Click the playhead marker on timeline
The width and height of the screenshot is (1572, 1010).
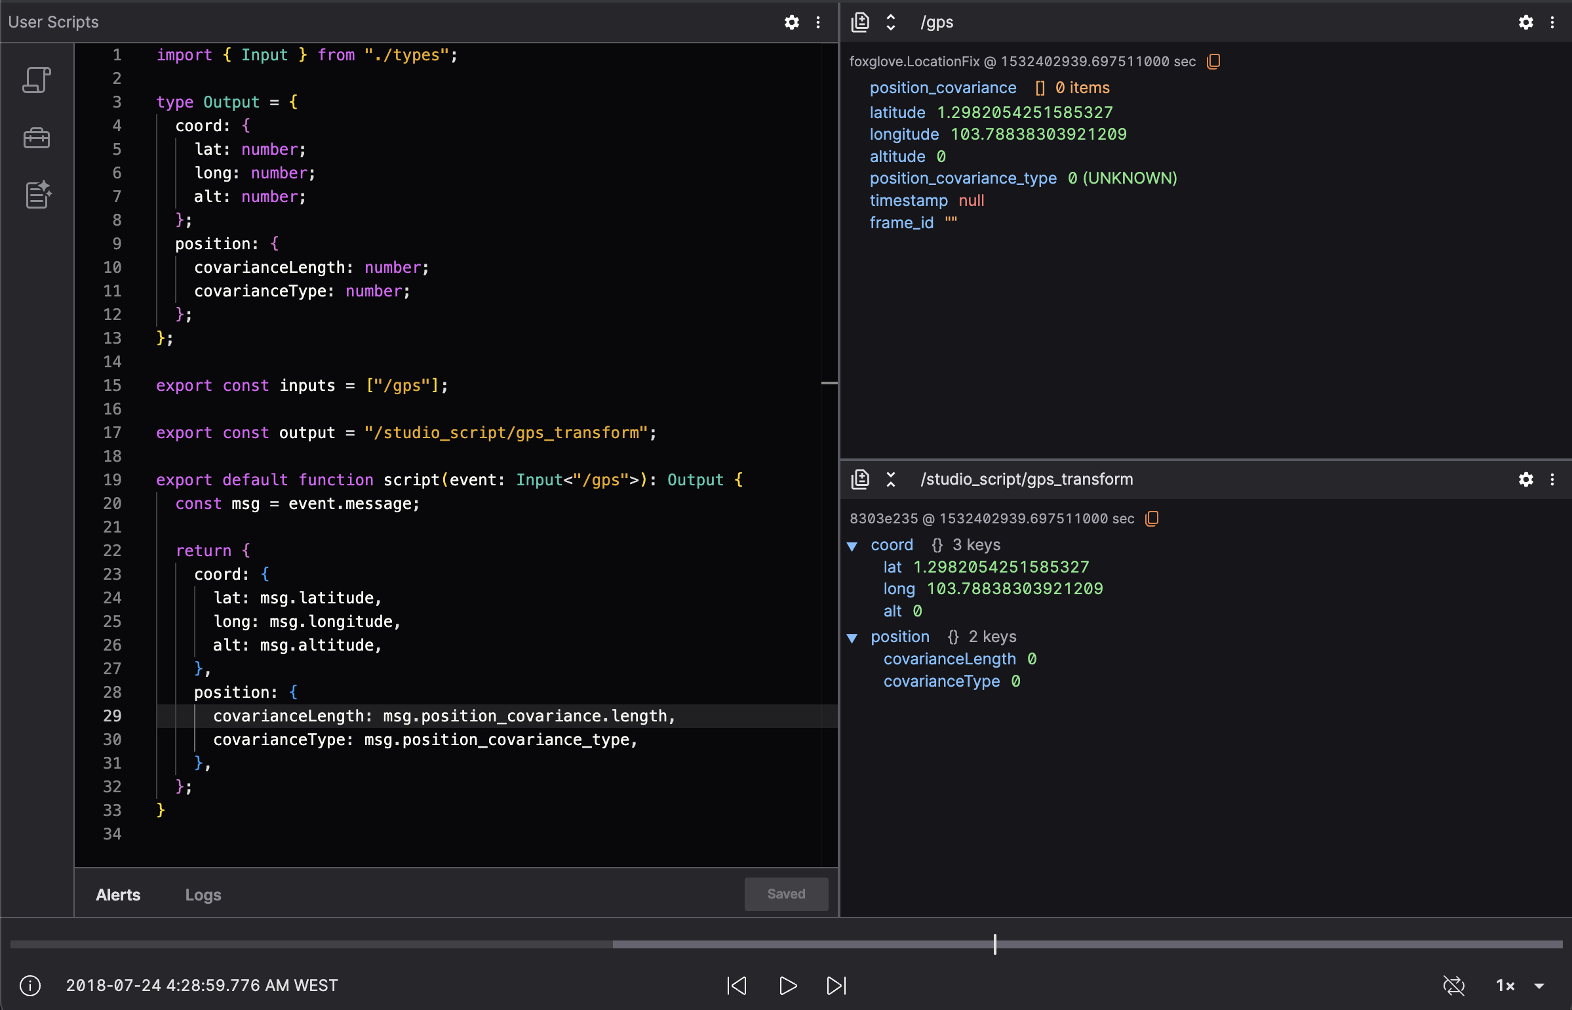coord(994,944)
